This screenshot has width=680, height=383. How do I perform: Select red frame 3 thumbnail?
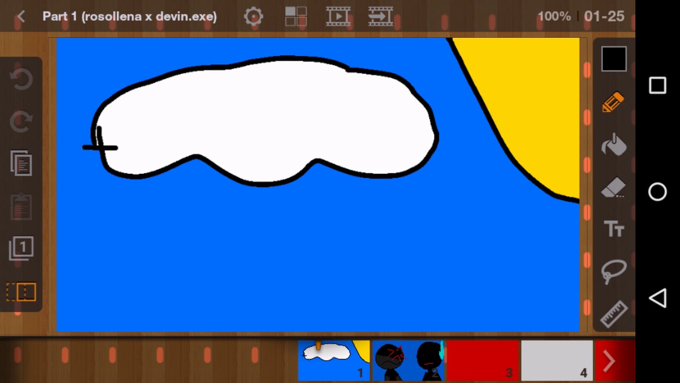point(482,361)
